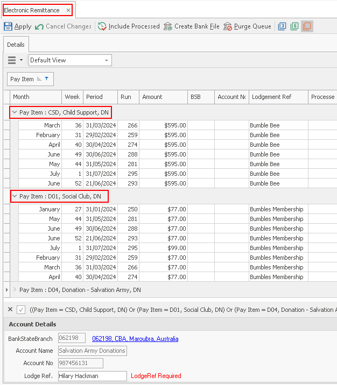Sort by the Month column header
The height and width of the screenshot is (385, 337).
click(36, 97)
